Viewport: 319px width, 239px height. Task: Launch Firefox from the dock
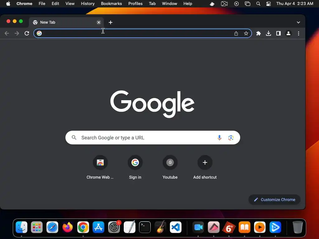point(68,227)
